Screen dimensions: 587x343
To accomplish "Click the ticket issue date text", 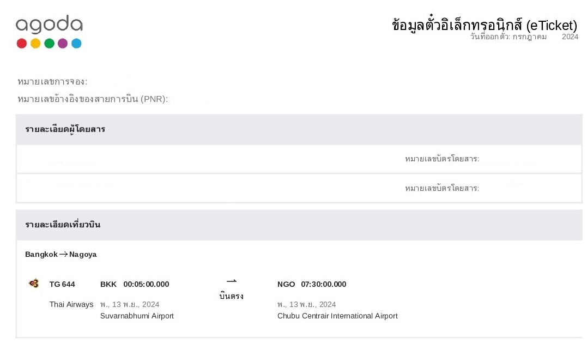I will [524, 37].
